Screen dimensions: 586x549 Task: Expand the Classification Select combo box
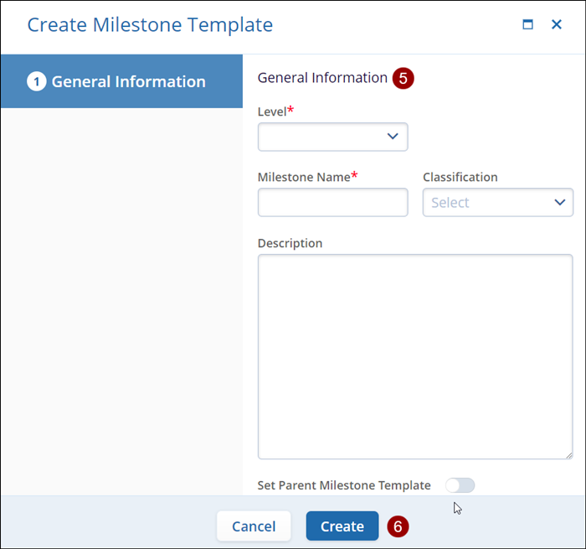[497, 202]
